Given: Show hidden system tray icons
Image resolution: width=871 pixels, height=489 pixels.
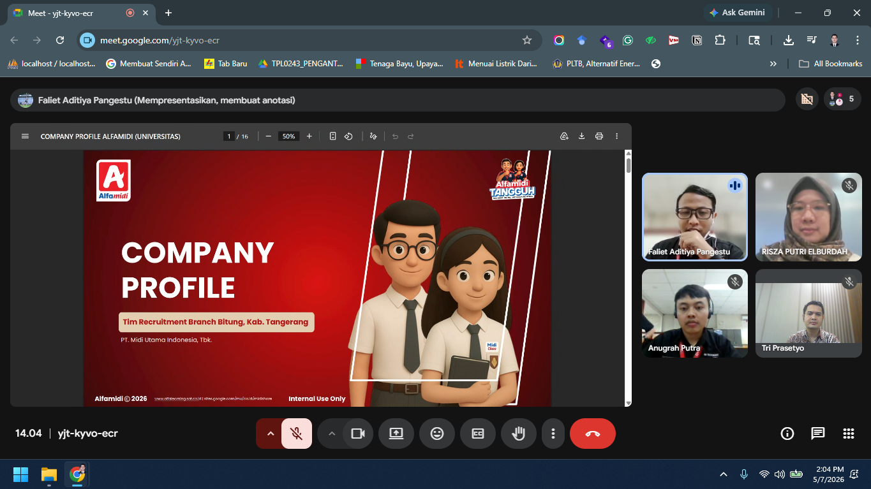Looking at the screenshot, I should (x=724, y=474).
